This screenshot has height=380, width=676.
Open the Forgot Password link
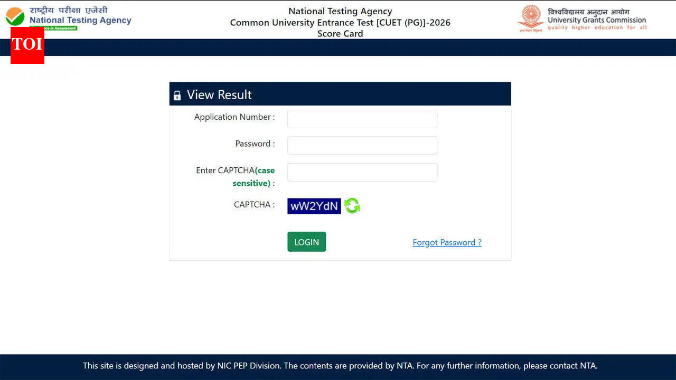click(447, 242)
